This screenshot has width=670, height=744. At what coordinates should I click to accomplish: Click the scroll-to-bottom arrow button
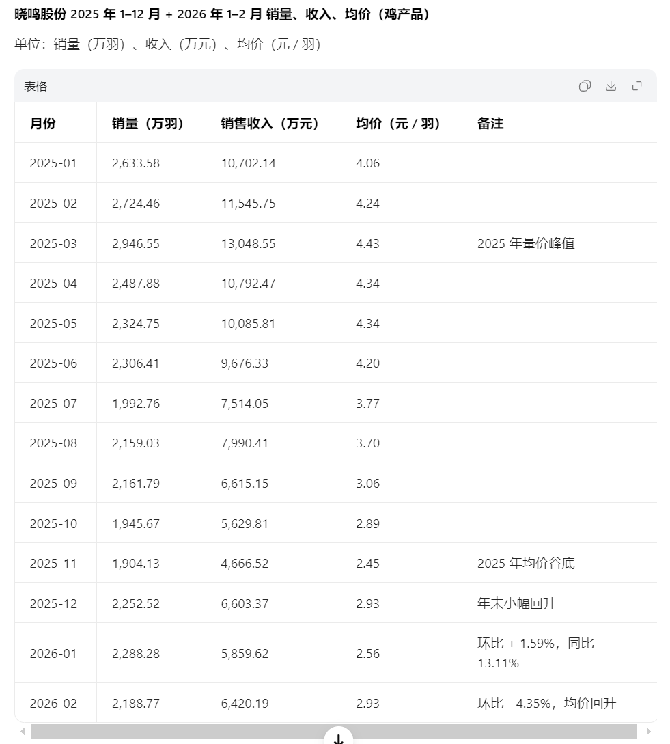(338, 737)
